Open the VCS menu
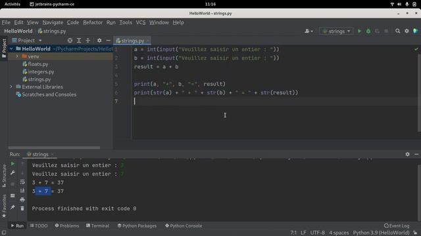421x236 pixels. coord(141,22)
